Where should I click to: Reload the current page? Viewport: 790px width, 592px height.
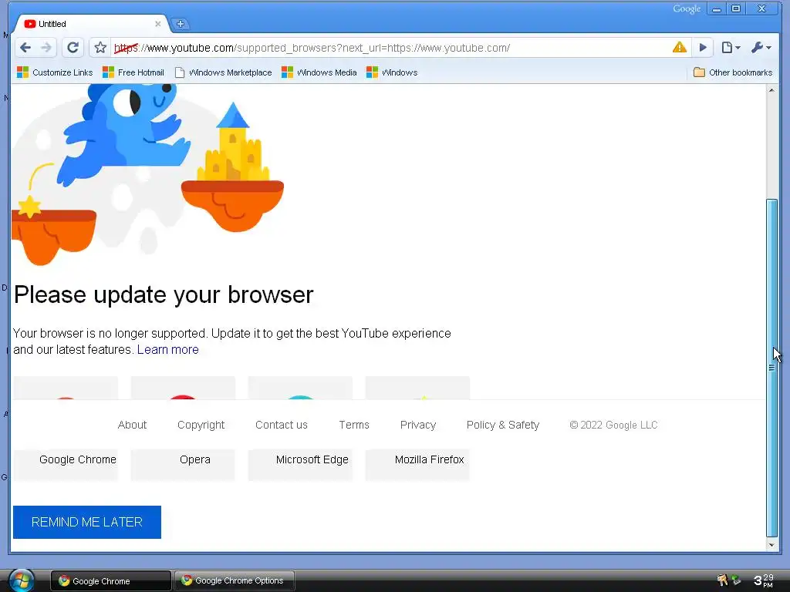73,48
